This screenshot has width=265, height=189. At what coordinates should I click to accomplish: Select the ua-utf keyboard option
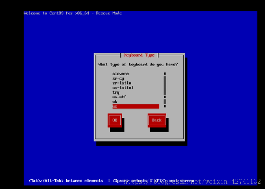119,97
